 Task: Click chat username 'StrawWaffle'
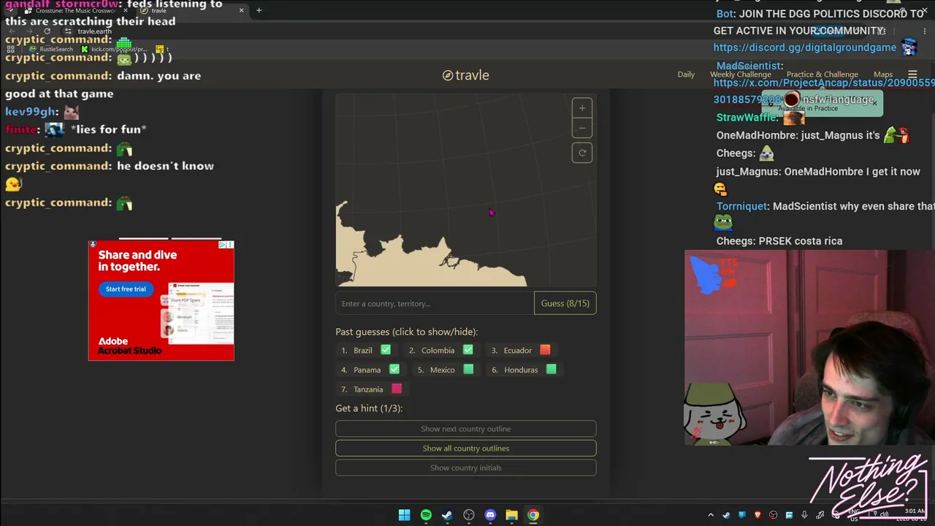click(x=747, y=118)
